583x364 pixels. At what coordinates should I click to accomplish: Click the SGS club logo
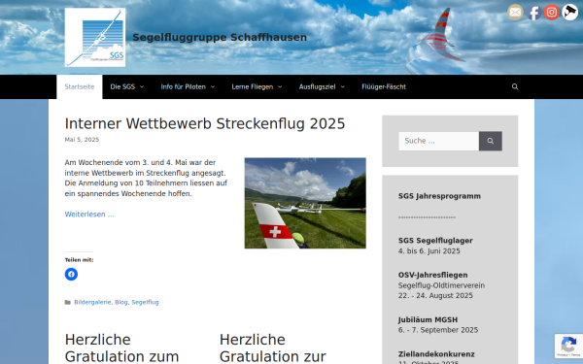coord(95,38)
